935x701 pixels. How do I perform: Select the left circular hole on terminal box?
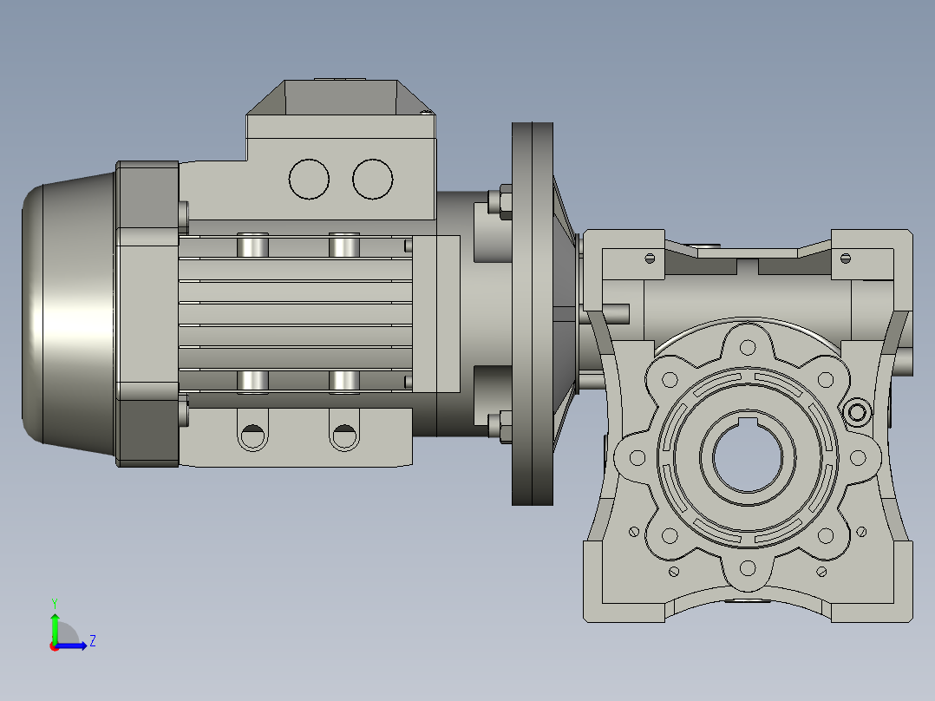[309, 179]
